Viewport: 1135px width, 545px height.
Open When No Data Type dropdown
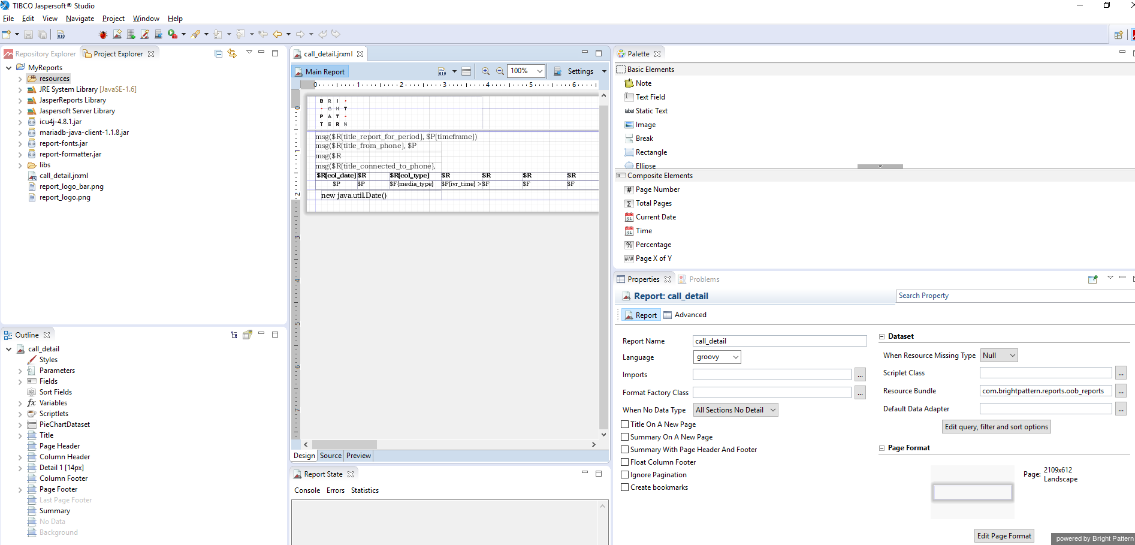735,410
